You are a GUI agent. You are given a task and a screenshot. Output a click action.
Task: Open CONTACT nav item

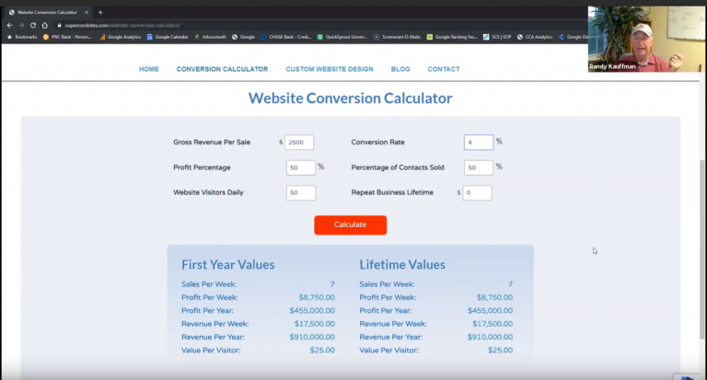click(x=444, y=69)
